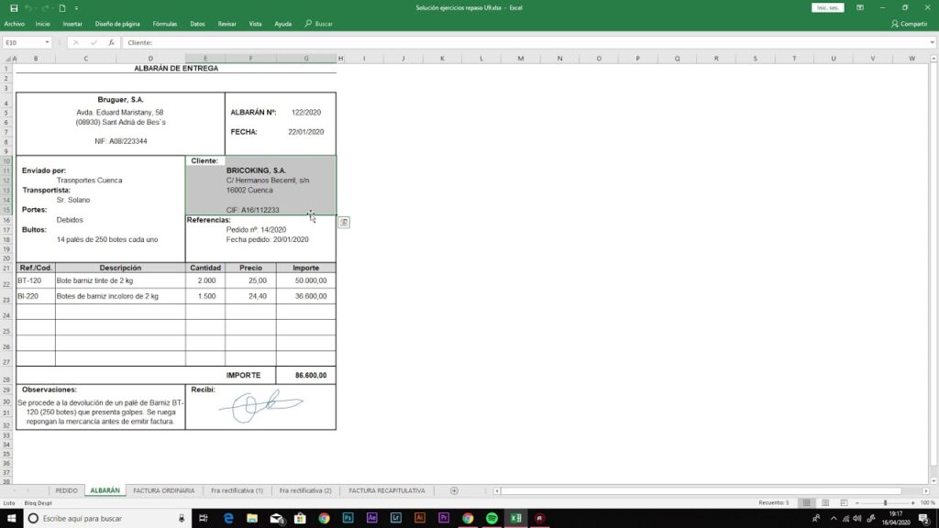Image resolution: width=939 pixels, height=528 pixels.
Task: Expand the Name Box dropdown arrow
Action: coord(47,42)
